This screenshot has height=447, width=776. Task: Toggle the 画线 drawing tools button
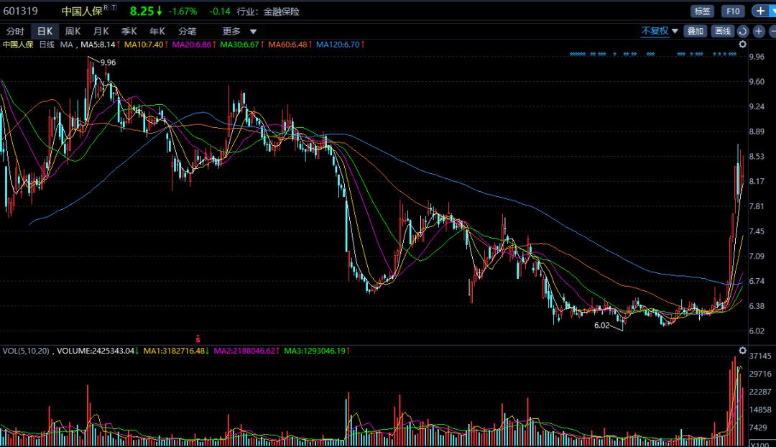(x=721, y=31)
